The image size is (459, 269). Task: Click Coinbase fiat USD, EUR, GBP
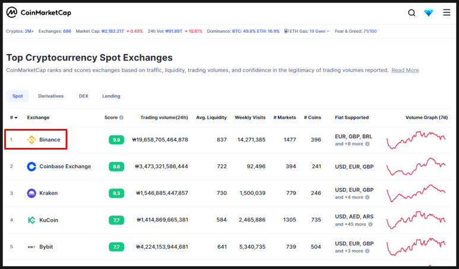coord(354,166)
